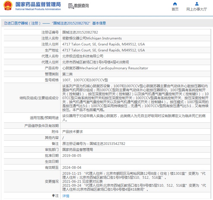This screenshot has height=200, width=213.
Task: Click the 网上办事大厅 person icon
Action: 197,4
